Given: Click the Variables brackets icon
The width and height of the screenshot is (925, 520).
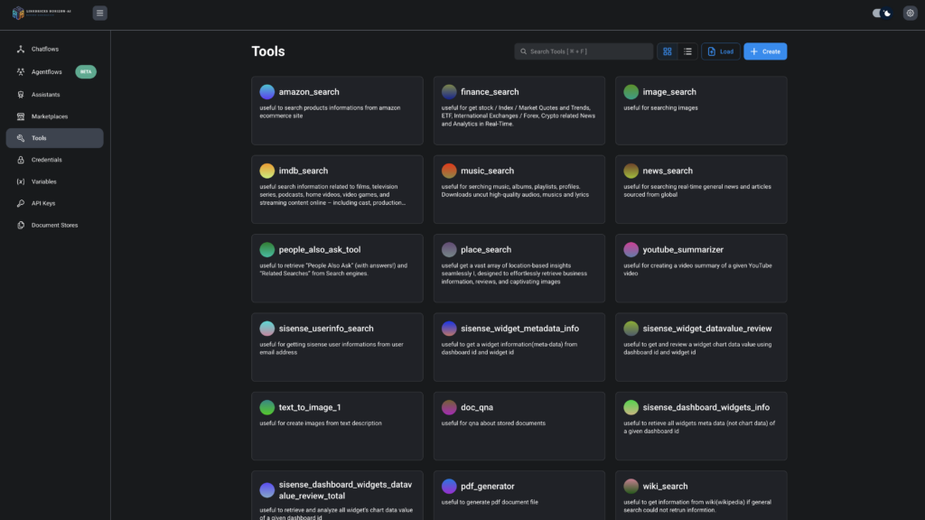Looking at the screenshot, I should point(21,181).
